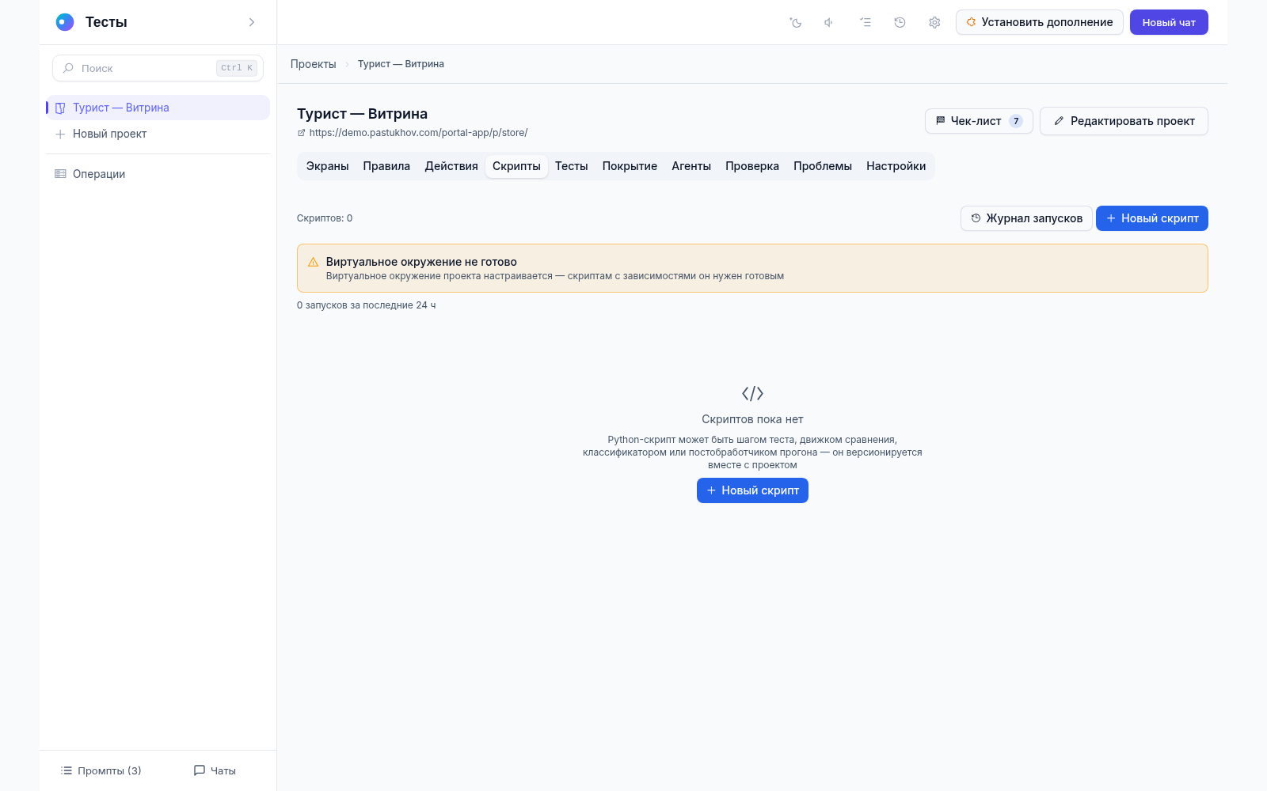Open settings via the gear icon

tap(934, 22)
